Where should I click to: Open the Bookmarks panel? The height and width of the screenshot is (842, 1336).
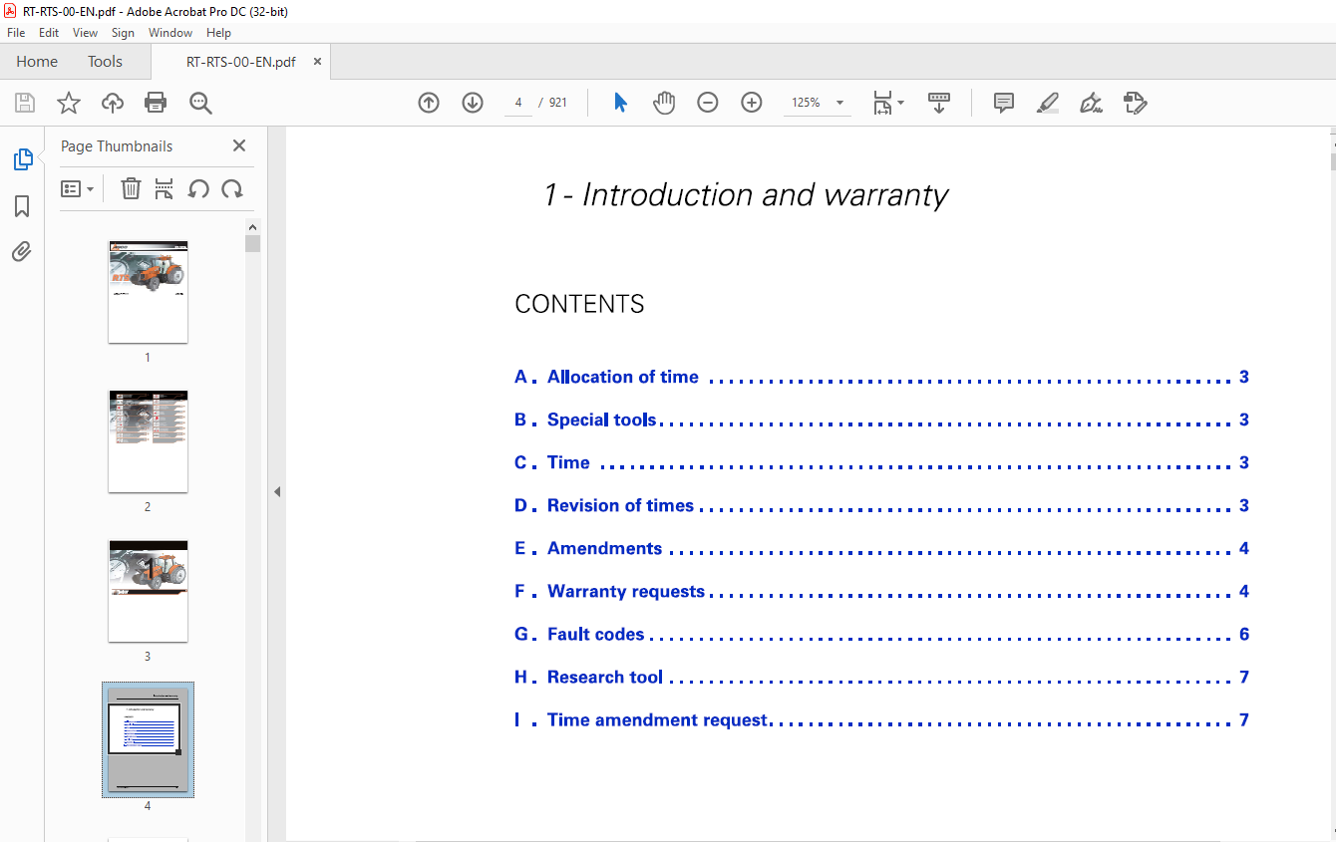point(22,206)
